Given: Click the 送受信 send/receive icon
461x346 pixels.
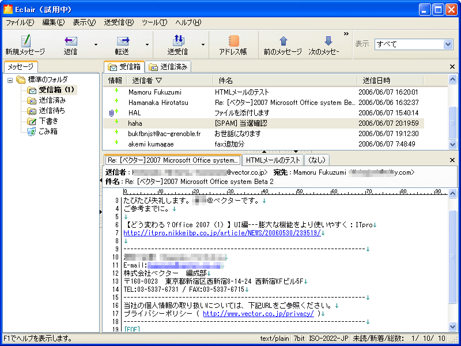Looking at the screenshot, I should tap(178, 40).
